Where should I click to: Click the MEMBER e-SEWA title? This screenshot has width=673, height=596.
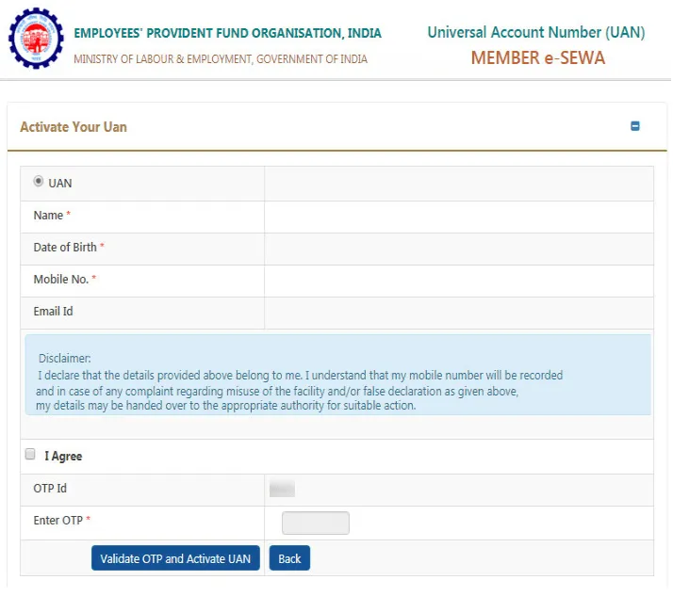pyautogui.click(x=537, y=58)
